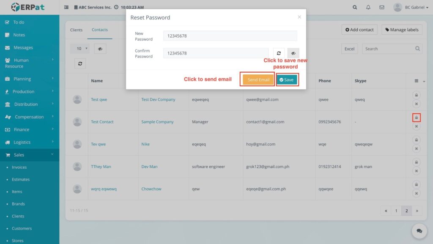The width and height of the screenshot is (433, 244).
Task: Click the regenerate password refresh icon
Action: 279,53
